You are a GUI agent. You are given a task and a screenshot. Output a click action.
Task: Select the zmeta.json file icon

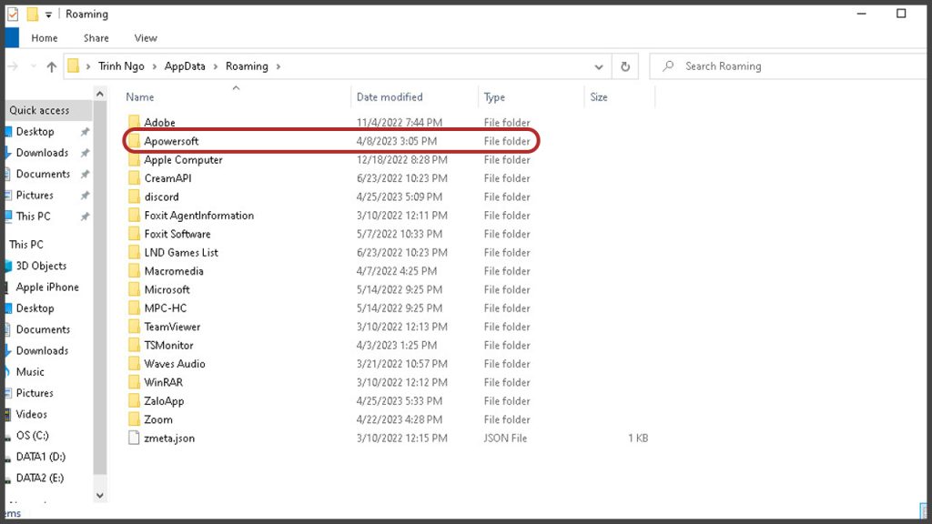point(134,438)
